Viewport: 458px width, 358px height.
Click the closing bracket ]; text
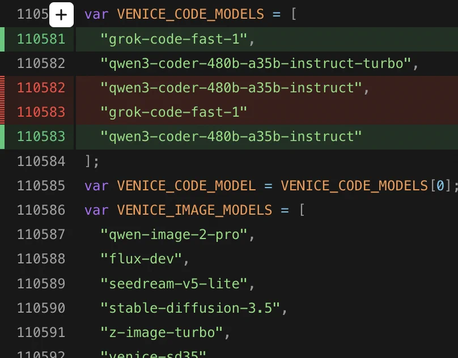pyautogui.click(x=92, y=161)
